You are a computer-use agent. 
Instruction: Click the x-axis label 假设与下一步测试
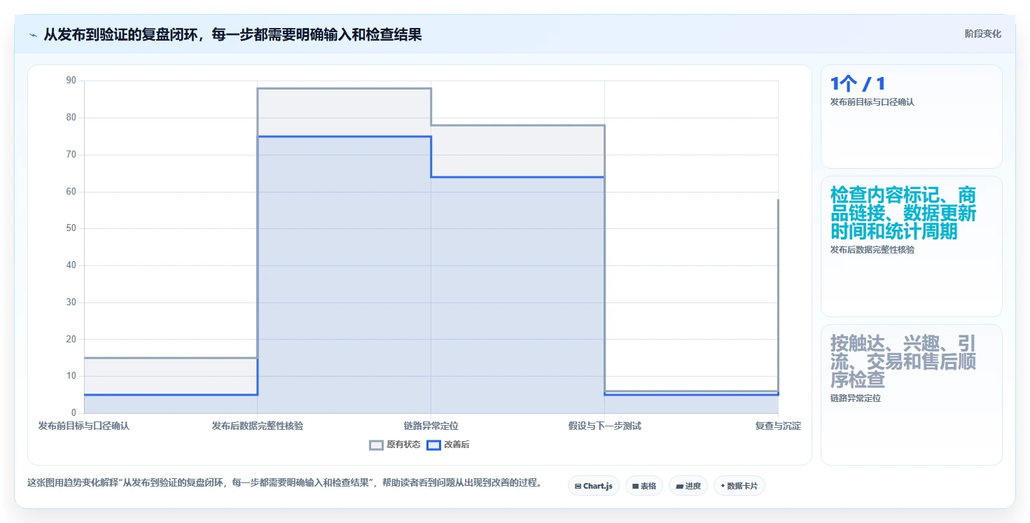tap(604, 426)
